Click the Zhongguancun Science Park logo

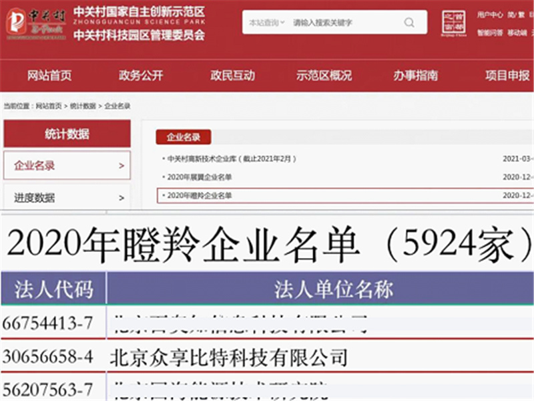click(36, 23)
